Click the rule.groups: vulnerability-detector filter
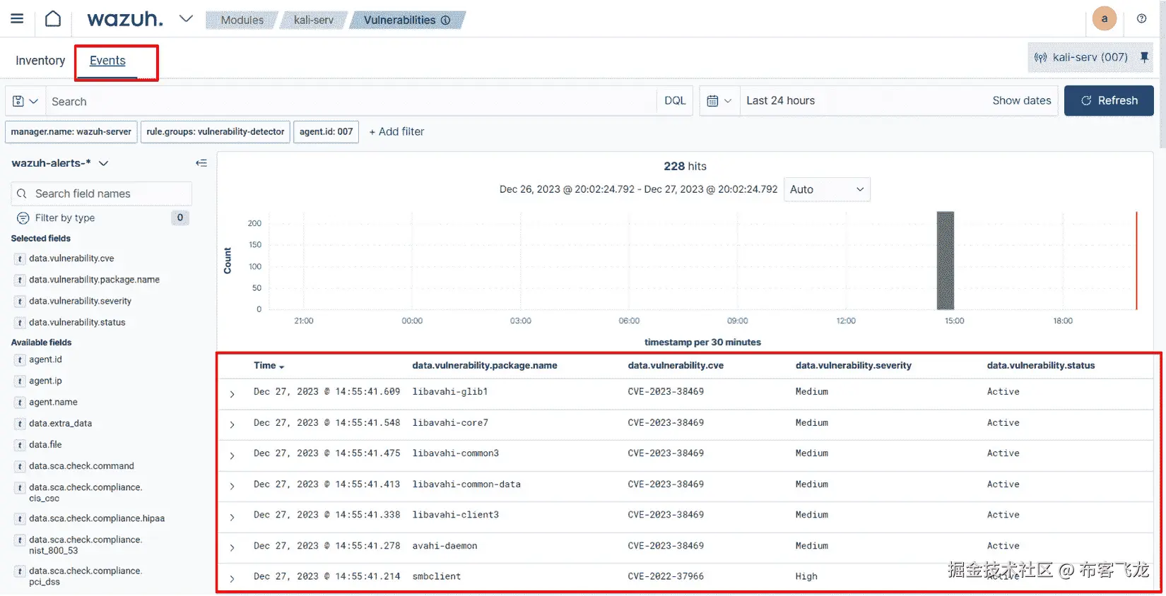1166x596 pixels. (x=216, y=131)
